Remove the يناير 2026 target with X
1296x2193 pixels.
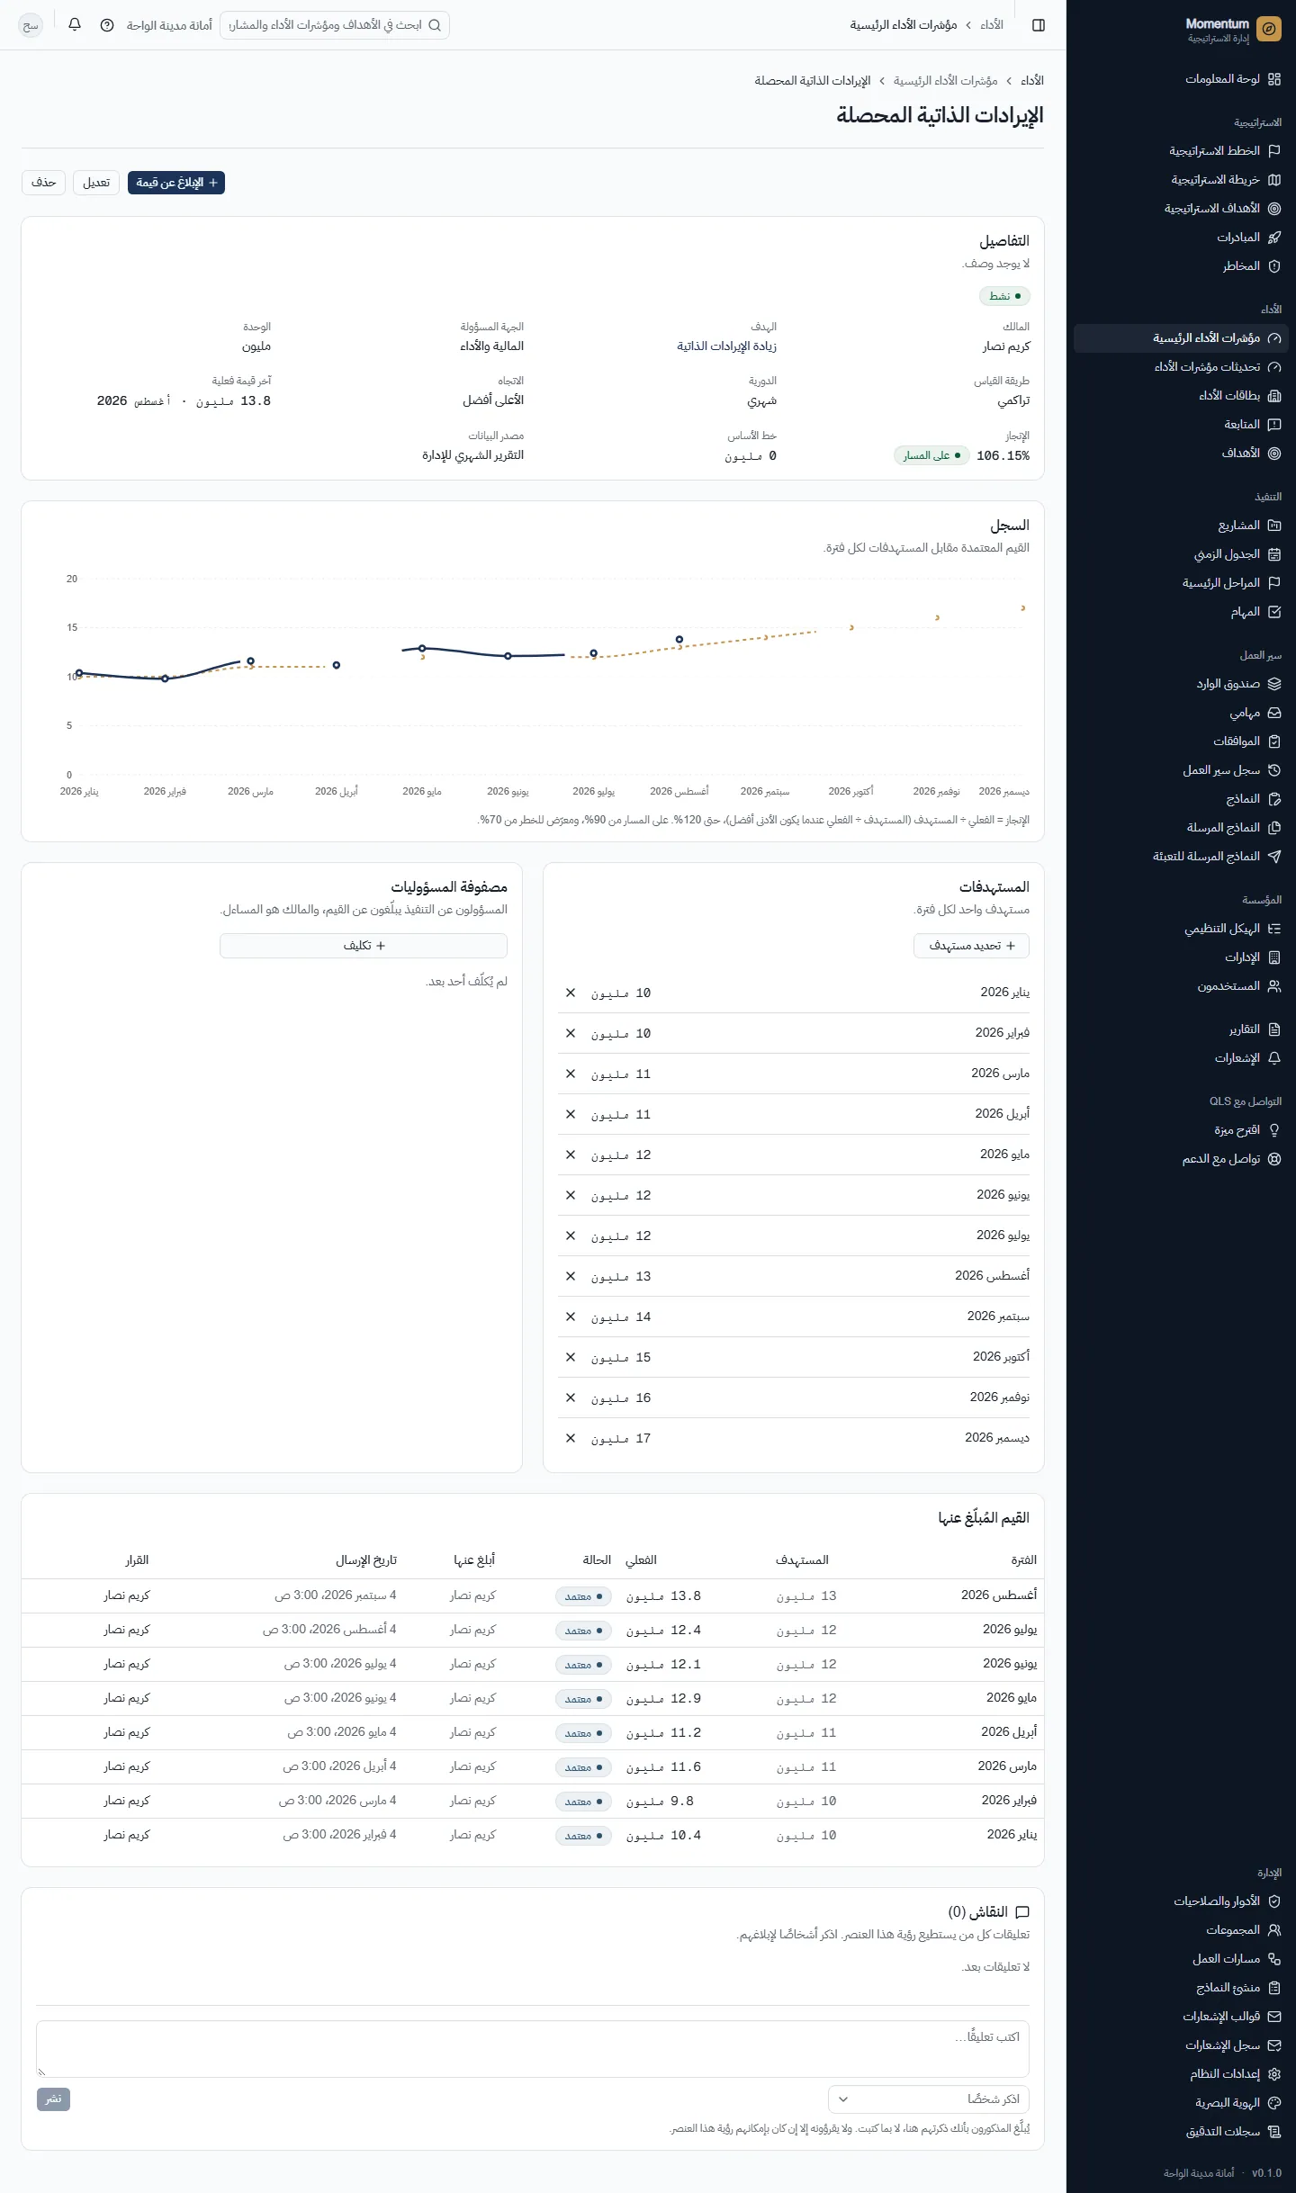571,993
